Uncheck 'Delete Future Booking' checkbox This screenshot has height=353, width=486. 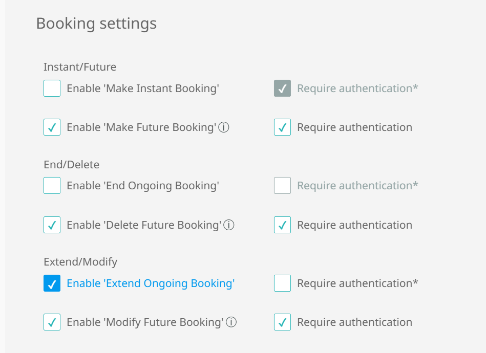point(52,225)
